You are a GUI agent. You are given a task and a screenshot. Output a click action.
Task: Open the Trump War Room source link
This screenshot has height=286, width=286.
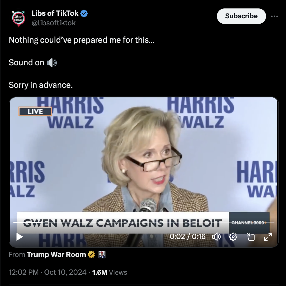coord(56,254)
